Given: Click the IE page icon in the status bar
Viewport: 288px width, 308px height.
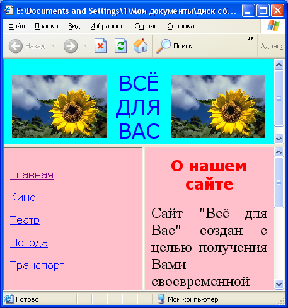Looking at the screenshot, I should [x=8, y=299].
